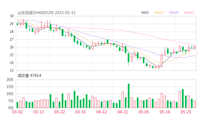The height and width of the screenshot is (118, 199).
Task: Toggle the MA5 moving average legend
Action: 145,13
